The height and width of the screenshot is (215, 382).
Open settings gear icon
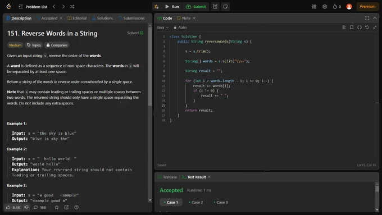tap(325, 7)
